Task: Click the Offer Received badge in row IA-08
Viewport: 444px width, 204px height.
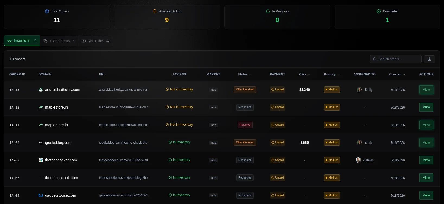Action: (245, 143)
